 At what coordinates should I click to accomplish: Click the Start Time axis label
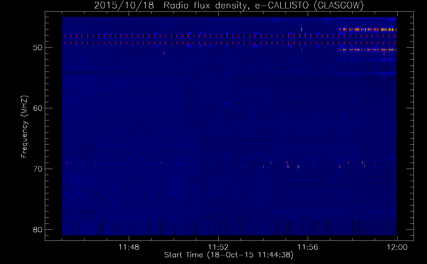pos(229,255)
